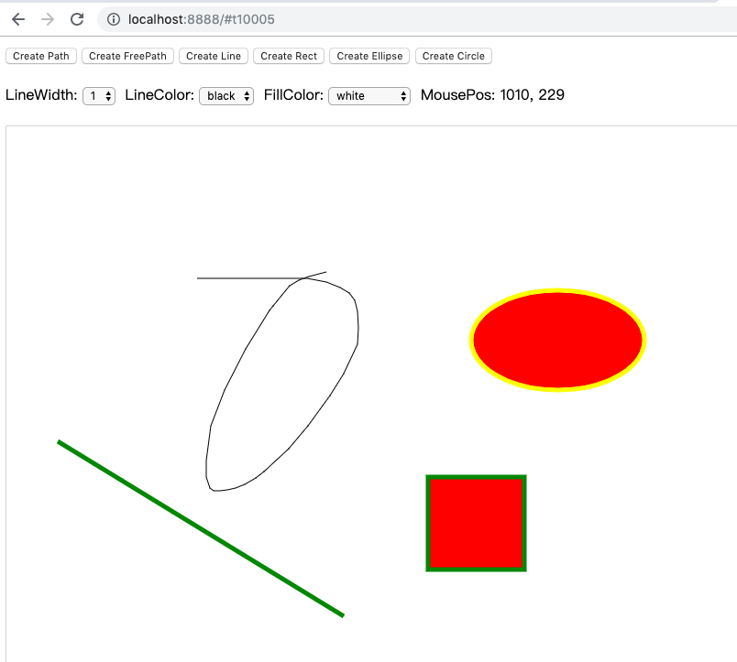Select the thin black horizontal line
737x662 pixels.
pyautogui.click(x=238, y=277)
